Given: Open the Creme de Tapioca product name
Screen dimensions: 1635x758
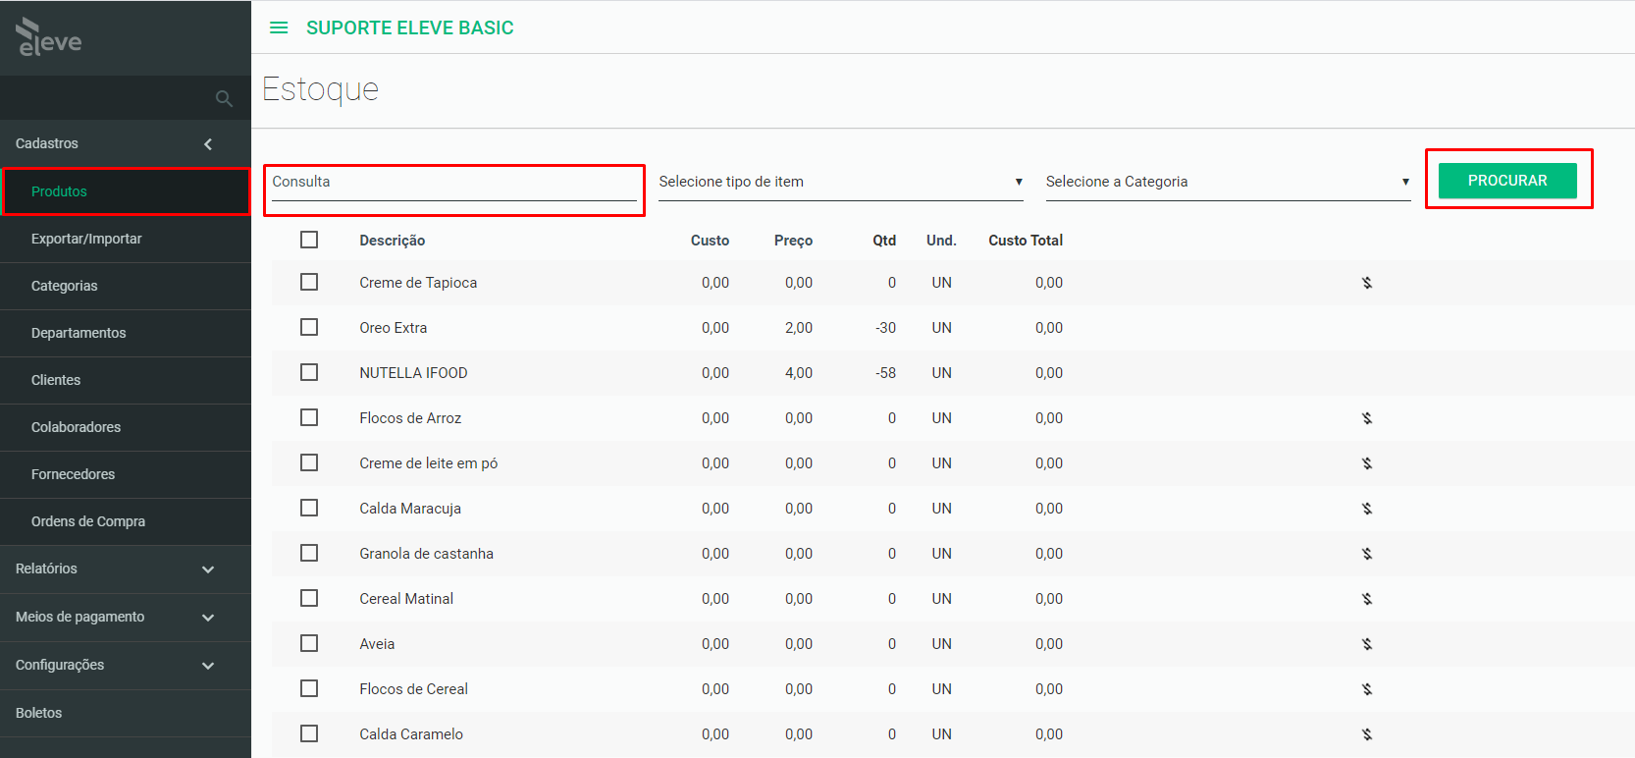Looking at the screenshot, I should tap(418, 283).
